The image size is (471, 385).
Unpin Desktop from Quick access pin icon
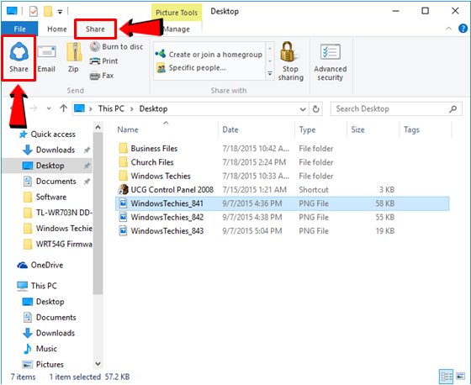point(87,166)
